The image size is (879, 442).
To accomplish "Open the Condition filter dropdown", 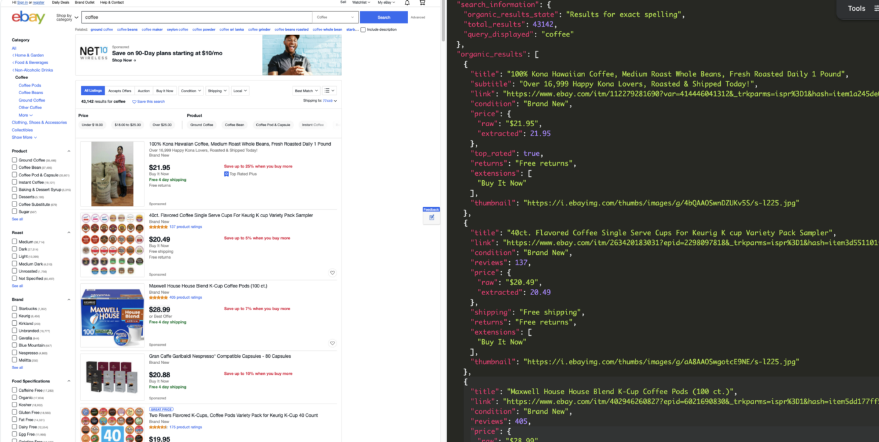I will [x=191, y=90].
